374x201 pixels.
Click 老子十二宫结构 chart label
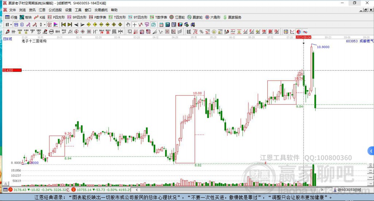34,41
